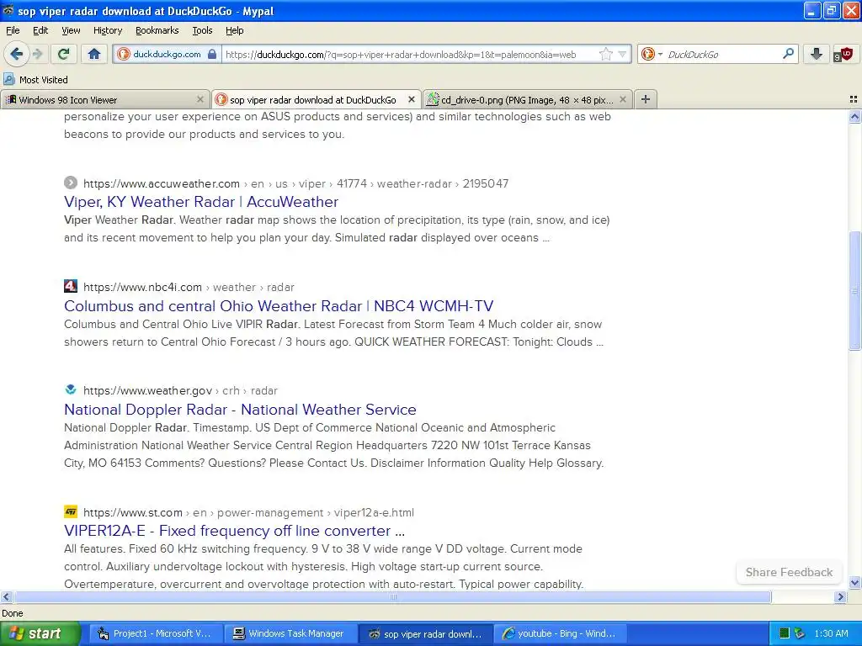Open the downloads arrow button
862x646 pixels.
click(x=817, y=54)
